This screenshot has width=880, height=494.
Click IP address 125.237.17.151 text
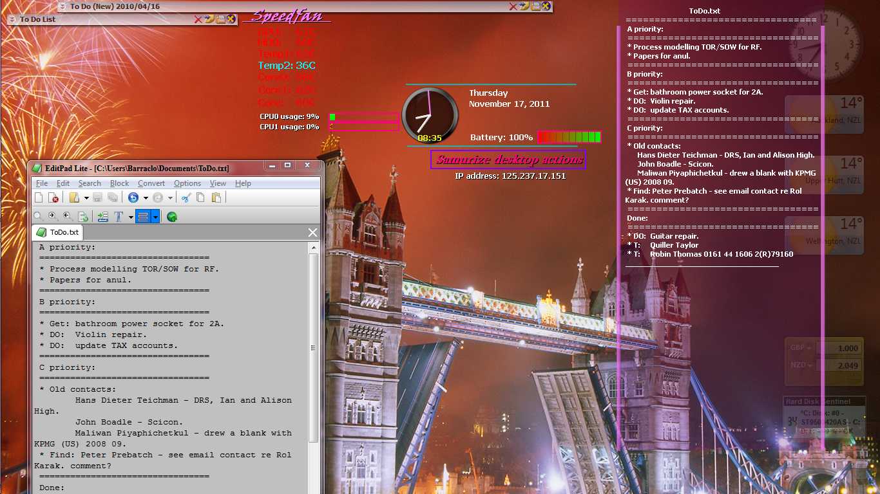pyautogui.click(x=510, y=176)
